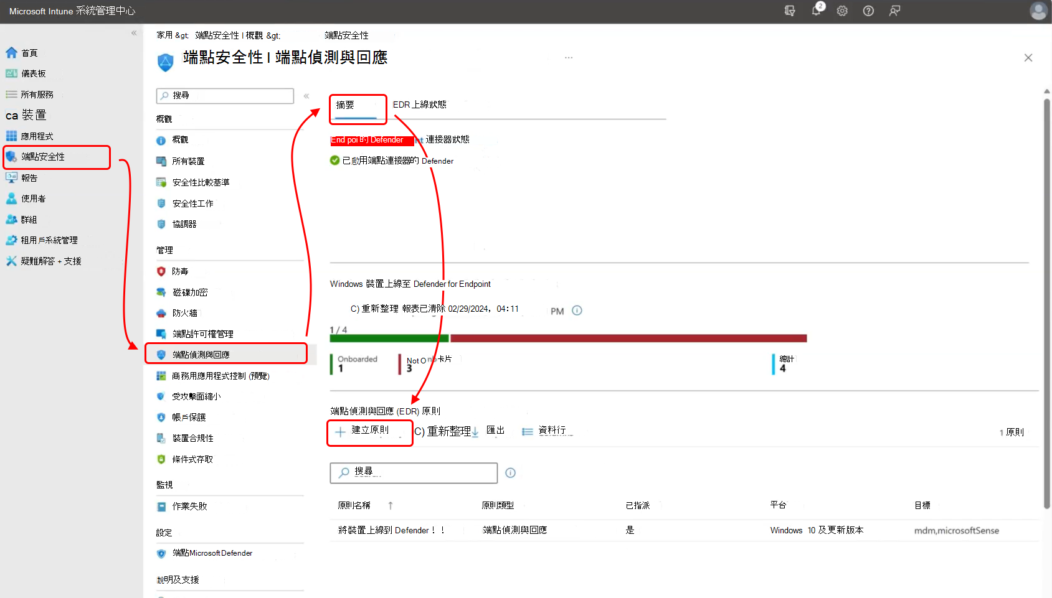Open 所有服務 in the sidebar
1052x598 pixels.
[x=37, y=95]
